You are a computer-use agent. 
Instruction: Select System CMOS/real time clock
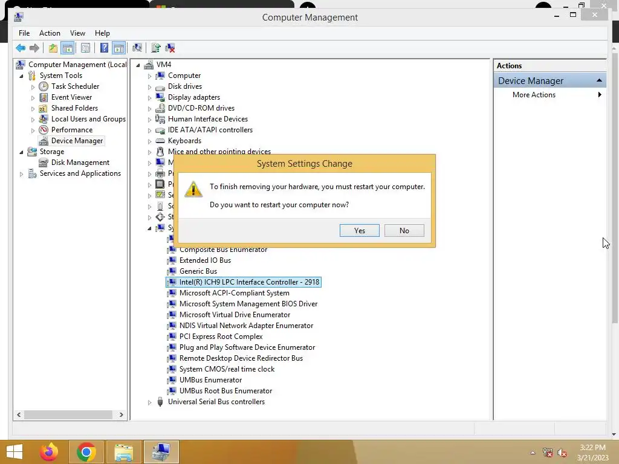(227, 369)
